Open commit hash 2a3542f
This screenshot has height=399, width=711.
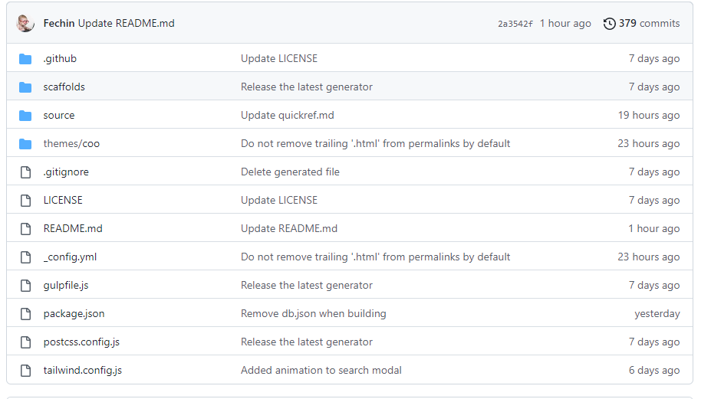pos(515,24)
